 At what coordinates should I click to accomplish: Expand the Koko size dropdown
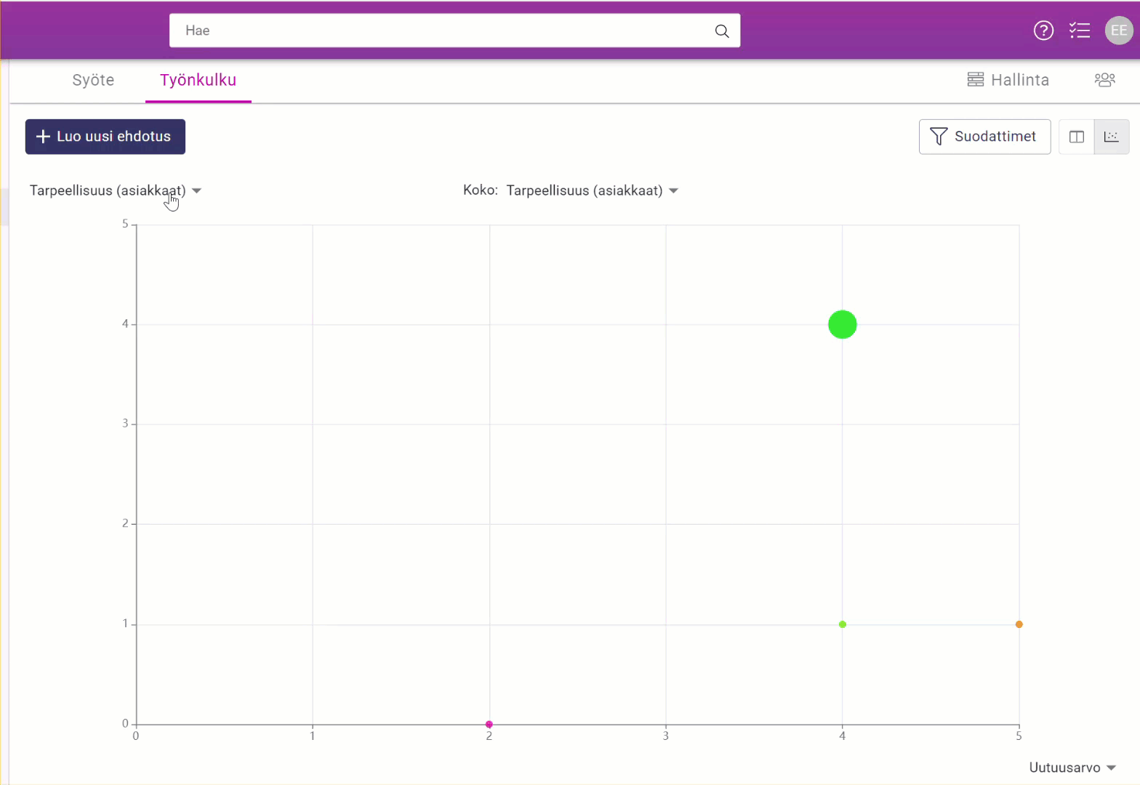click(592, 190)
